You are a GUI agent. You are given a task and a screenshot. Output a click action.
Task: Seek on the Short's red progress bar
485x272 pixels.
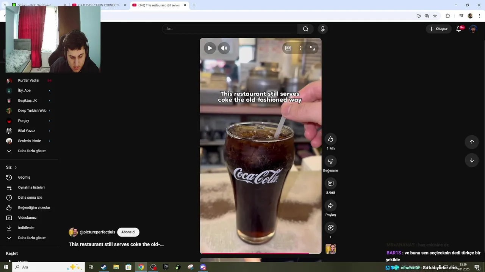(x=261, y=253)
